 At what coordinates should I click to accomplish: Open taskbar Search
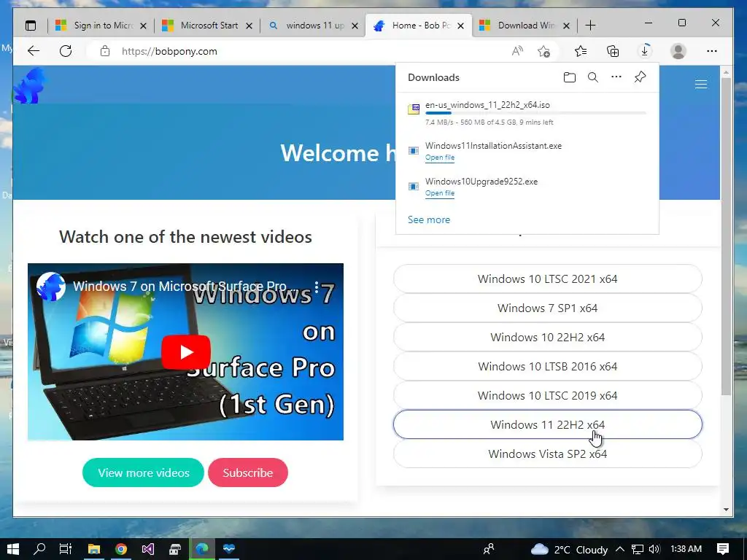point(39,549)
